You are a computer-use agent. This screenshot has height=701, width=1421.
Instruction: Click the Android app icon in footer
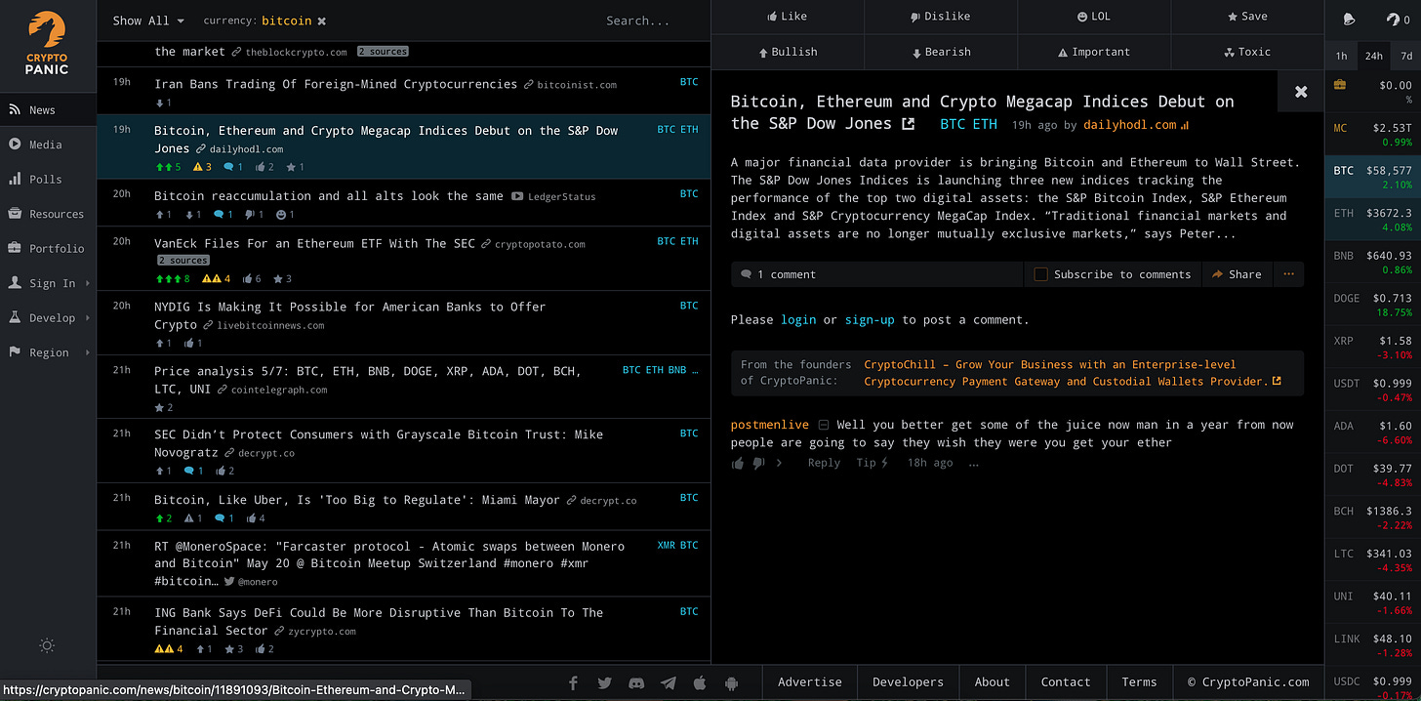(731, 683)
